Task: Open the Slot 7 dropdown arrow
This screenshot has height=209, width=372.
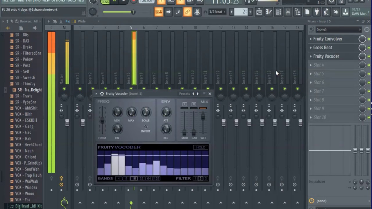Action: click(x=311, y=91)
